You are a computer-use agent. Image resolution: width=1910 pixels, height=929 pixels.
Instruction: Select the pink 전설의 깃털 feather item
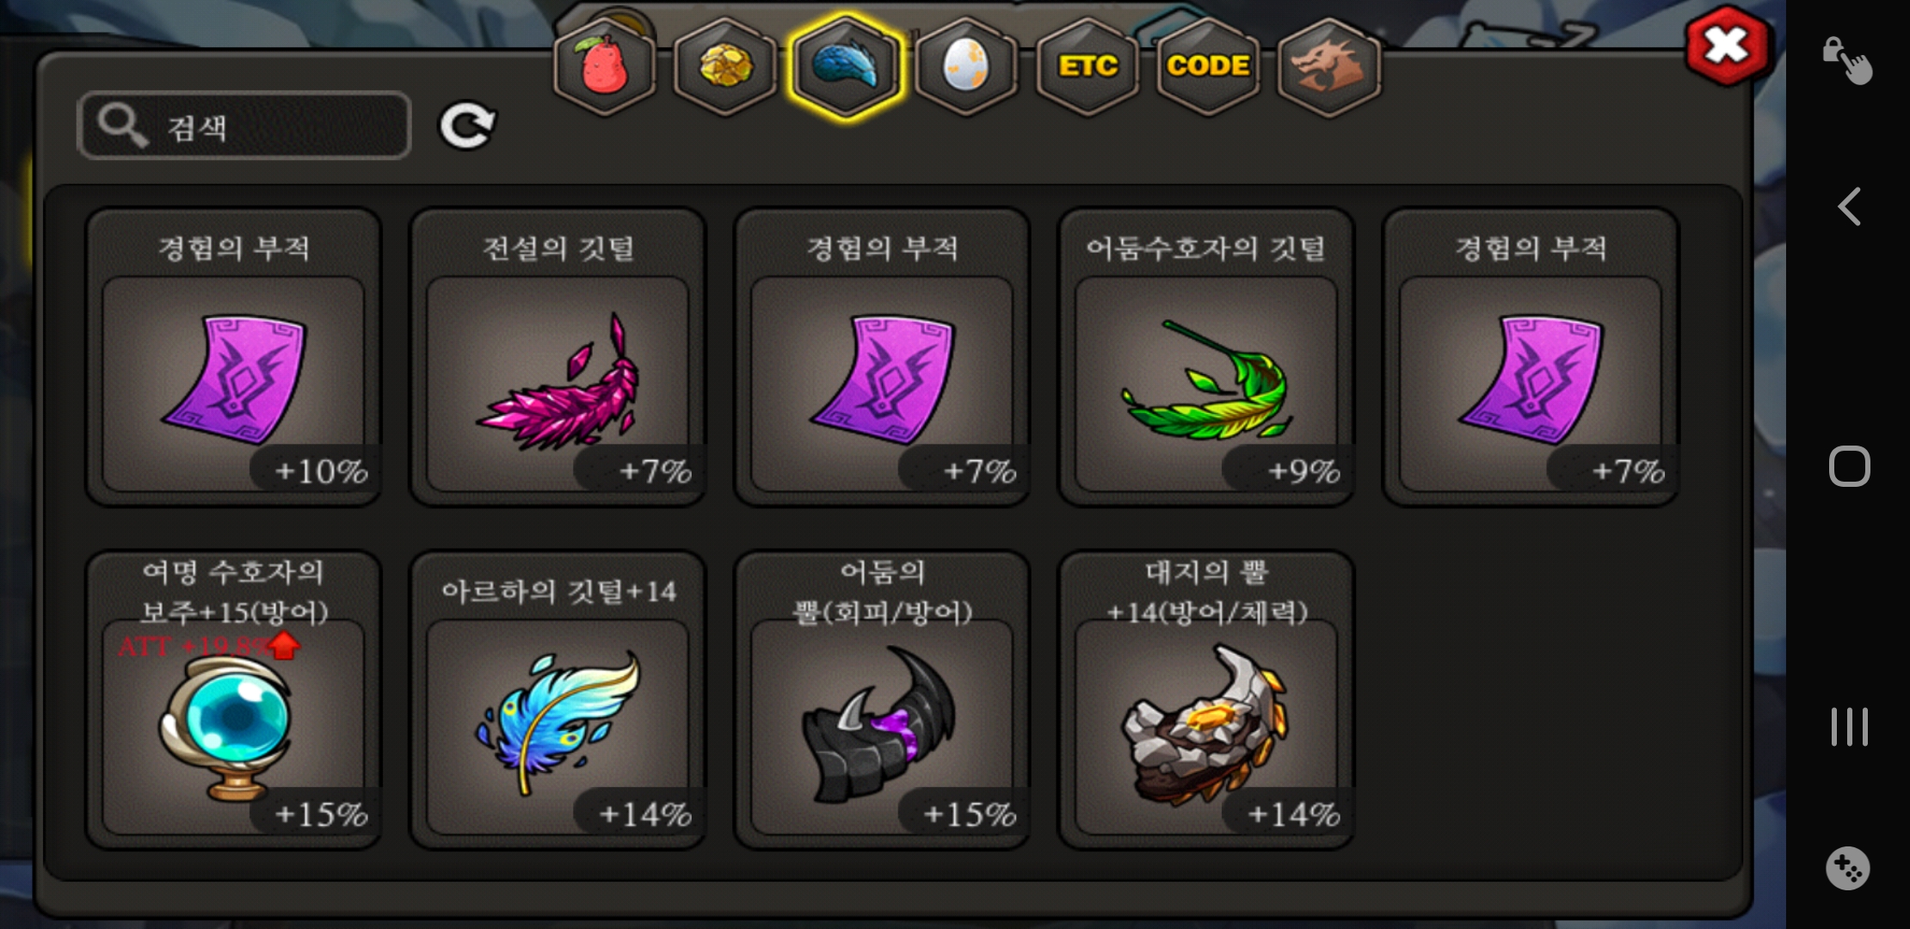point(558,357)
